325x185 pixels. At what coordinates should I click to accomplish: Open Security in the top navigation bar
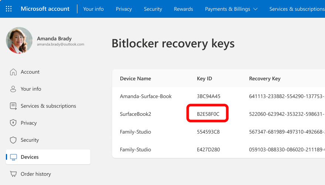[153, 9]
